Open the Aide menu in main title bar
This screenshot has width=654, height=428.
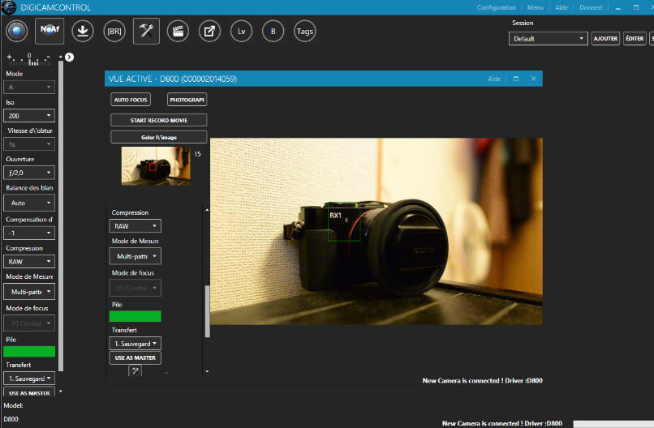pos(561,7)
